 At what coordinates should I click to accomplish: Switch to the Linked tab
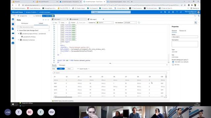[41, 23]
